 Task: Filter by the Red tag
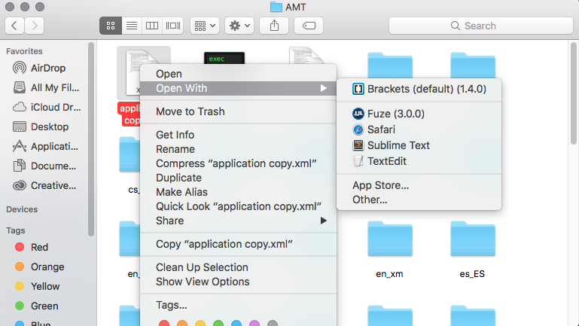32,247
